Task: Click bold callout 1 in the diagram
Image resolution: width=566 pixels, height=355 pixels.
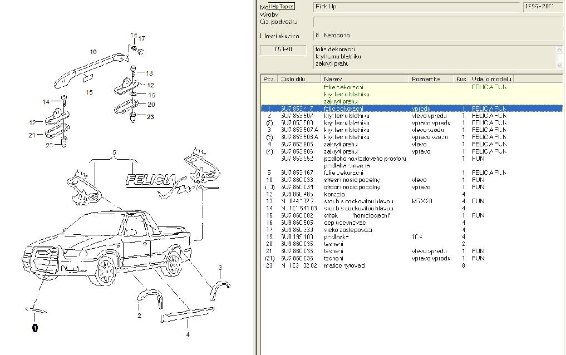Action: tap(35, 328)
